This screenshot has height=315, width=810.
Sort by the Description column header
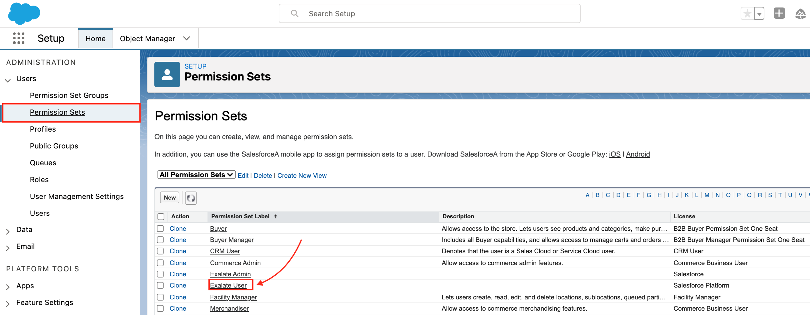(x=458, y=216)
